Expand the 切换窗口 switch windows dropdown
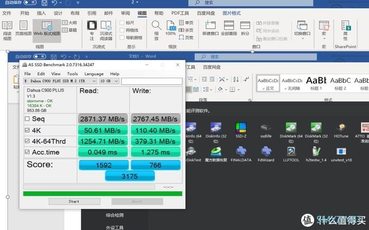Image resolution: width=369 pixels, height=230 pixels. pos(302,38)
